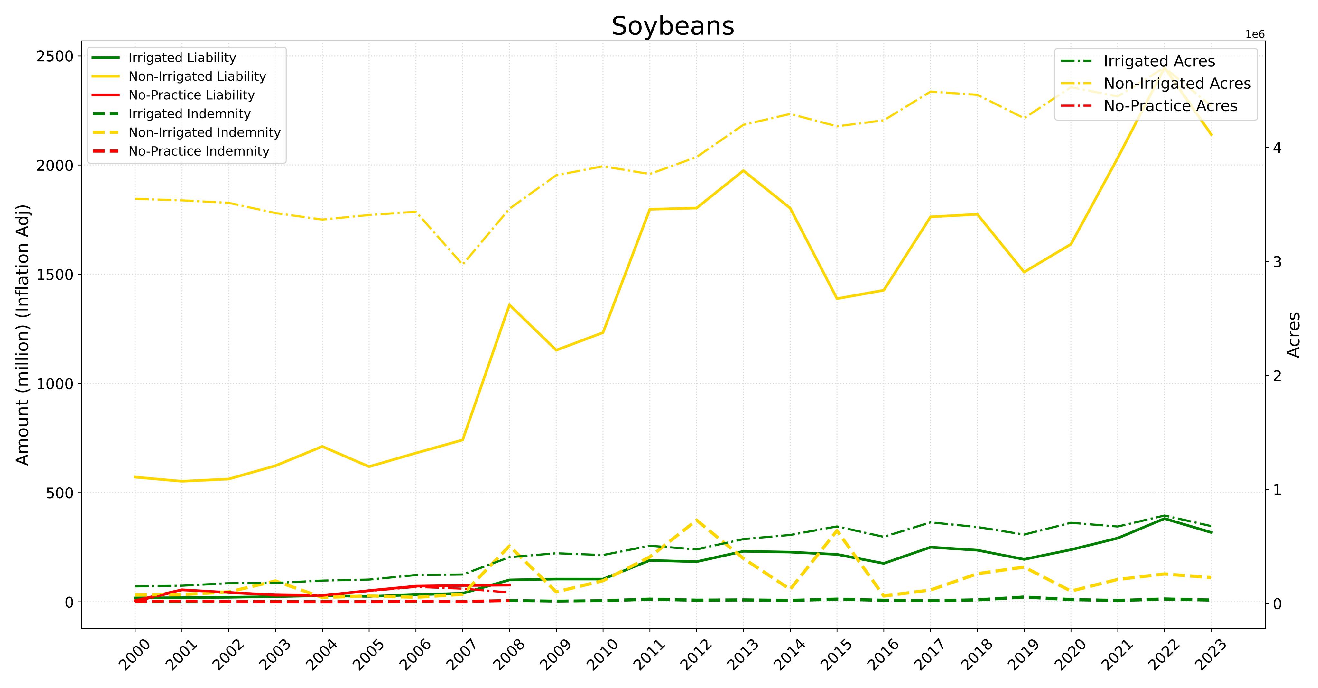Click the 1e6 scale exponent label

click(x=1255, y=34)
